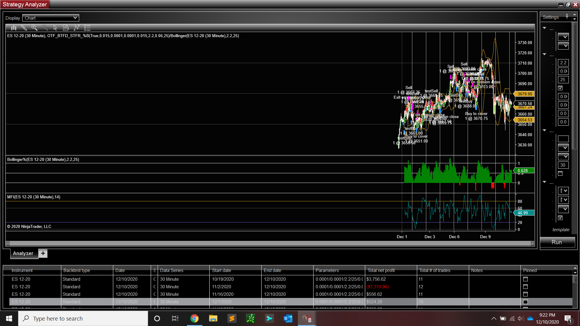The width and height of the screenshot is (580, 326).
Task: Click the chart horizontal scrollbar track
Action: [270, 243]
